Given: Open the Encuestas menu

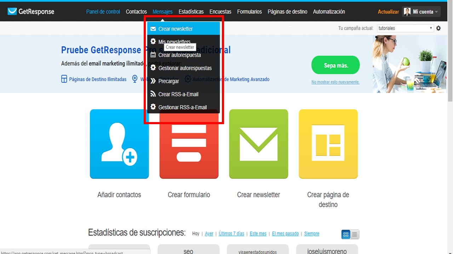Looking at the screenshot, I should (220, 12).
